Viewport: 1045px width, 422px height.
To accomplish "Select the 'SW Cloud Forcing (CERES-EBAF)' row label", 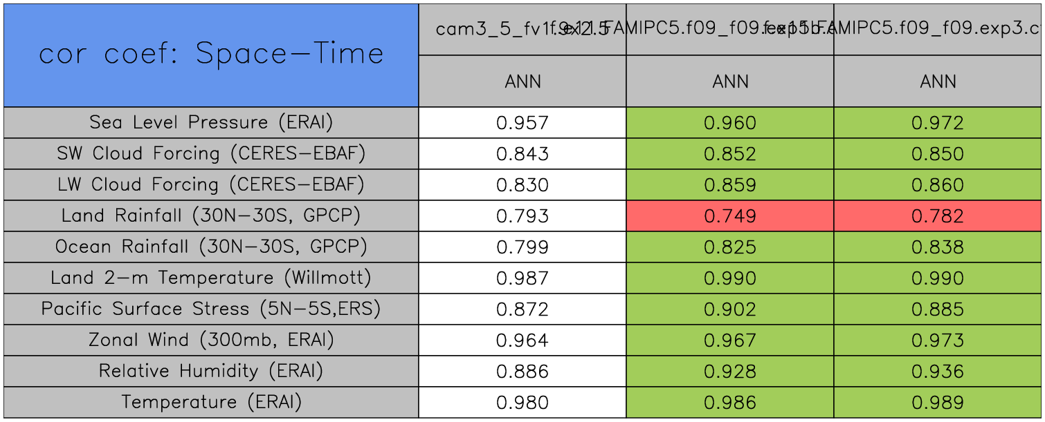I will 211,154.
